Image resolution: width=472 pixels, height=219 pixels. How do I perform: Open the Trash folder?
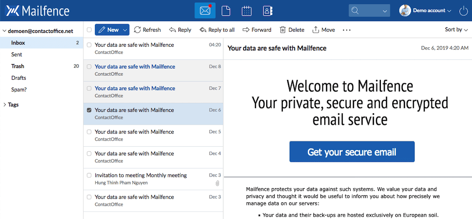point(18,66)
